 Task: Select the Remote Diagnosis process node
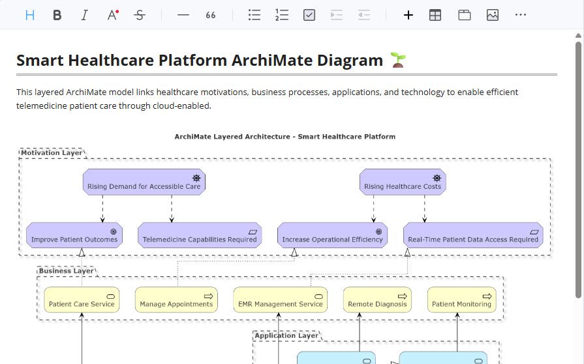[377, 300]
